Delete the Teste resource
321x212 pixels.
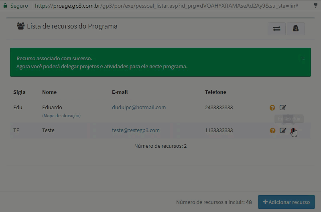click(x=293, y=130)
